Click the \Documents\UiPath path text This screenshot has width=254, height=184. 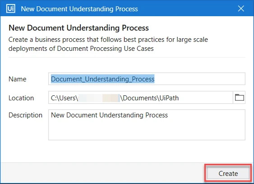click(149, 98)
